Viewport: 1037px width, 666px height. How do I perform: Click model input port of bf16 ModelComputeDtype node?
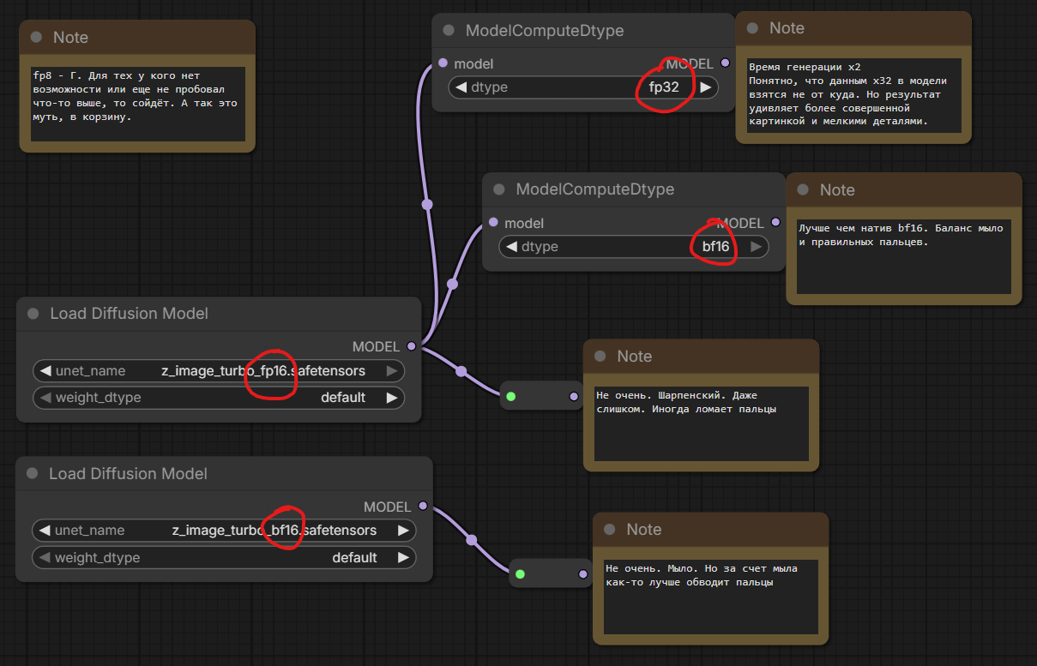click(493, 223)
